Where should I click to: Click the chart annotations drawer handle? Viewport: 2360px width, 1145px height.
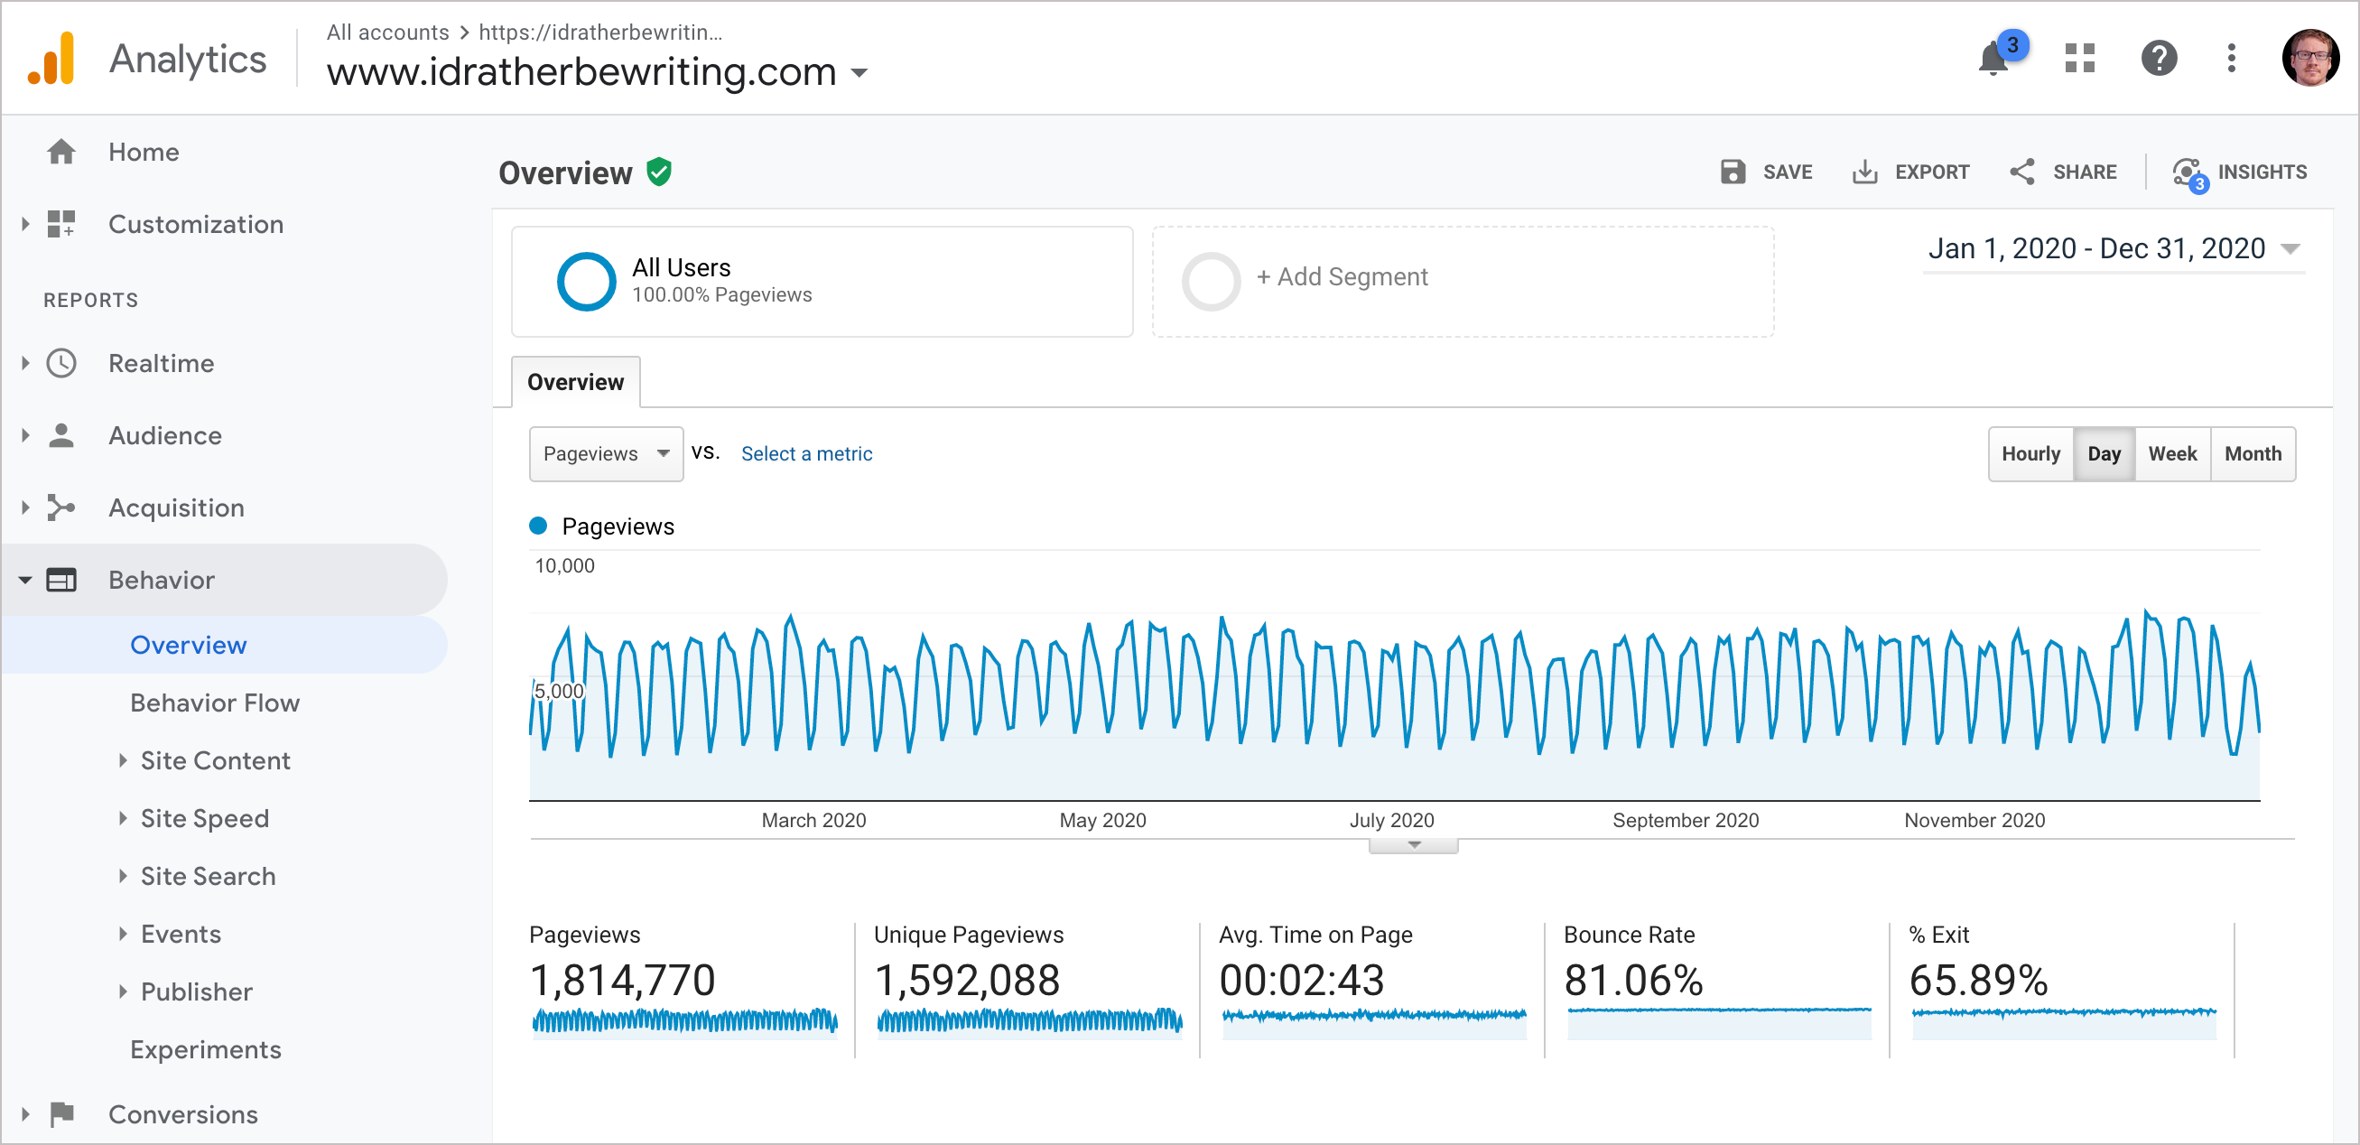(x=1413, y=845)
